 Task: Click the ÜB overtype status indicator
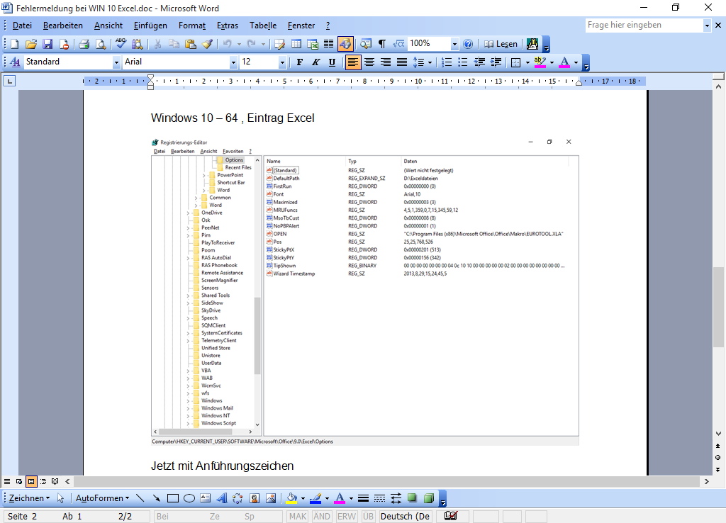pyautogui.click(x=368, y=517)
